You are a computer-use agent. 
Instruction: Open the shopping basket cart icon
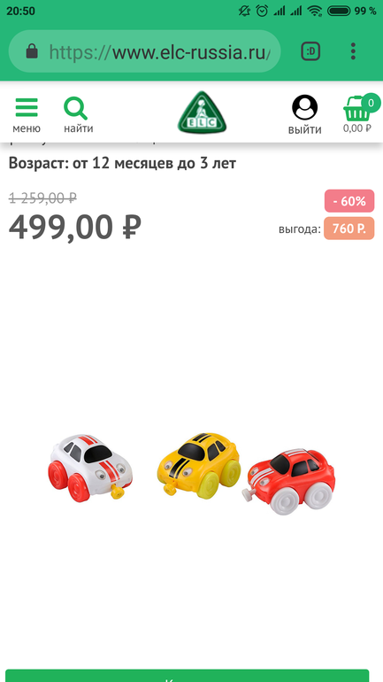357,110
